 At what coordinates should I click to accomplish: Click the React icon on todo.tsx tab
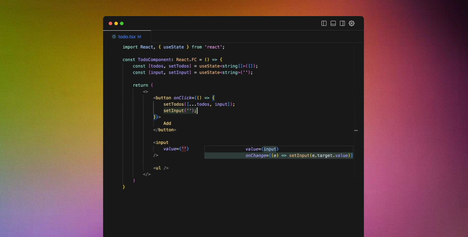(114, 37)
